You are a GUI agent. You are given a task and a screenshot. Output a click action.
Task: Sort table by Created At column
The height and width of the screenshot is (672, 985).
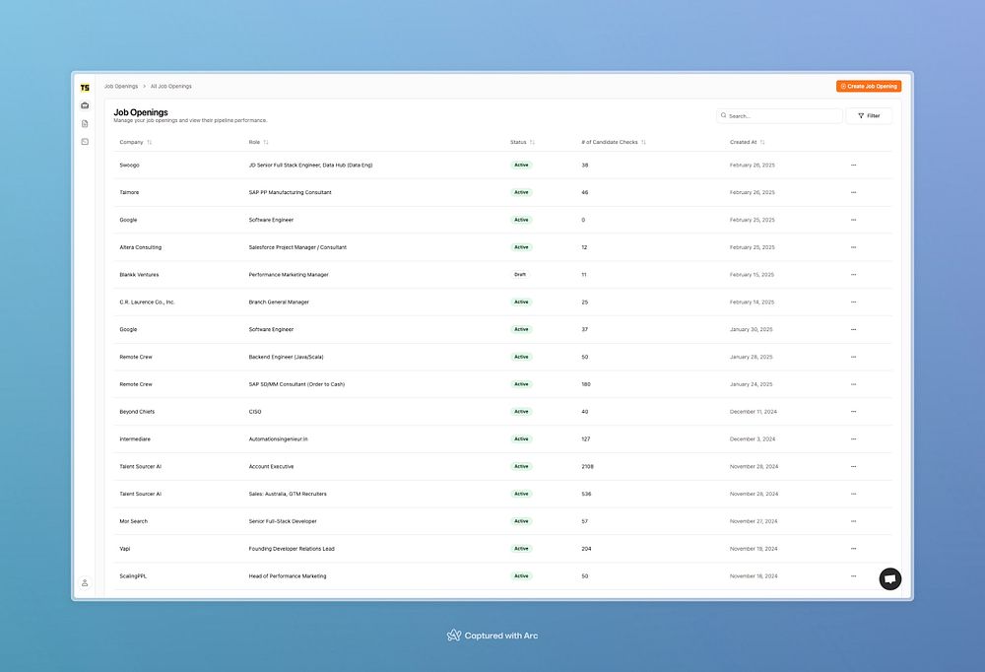(x=748, y=142)
